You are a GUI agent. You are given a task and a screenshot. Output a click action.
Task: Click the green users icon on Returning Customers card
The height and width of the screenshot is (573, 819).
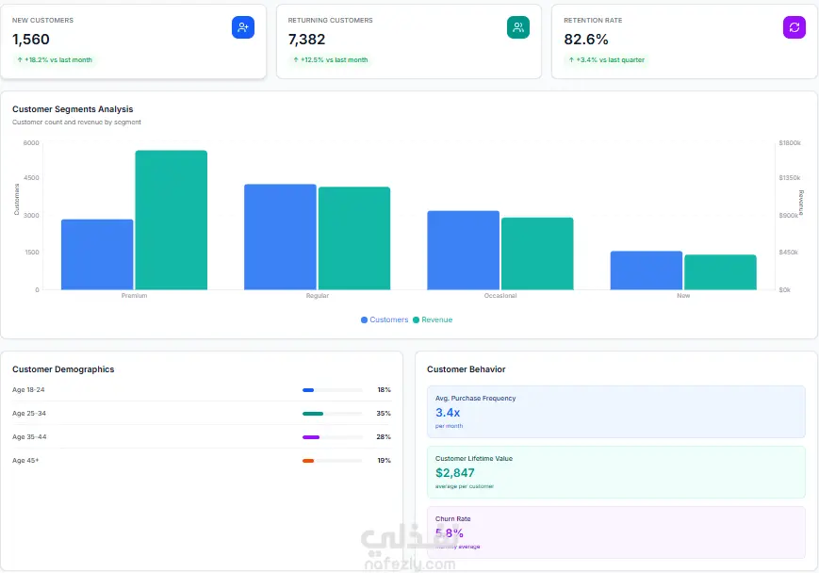pyautogui.click(x=518, y=27)
